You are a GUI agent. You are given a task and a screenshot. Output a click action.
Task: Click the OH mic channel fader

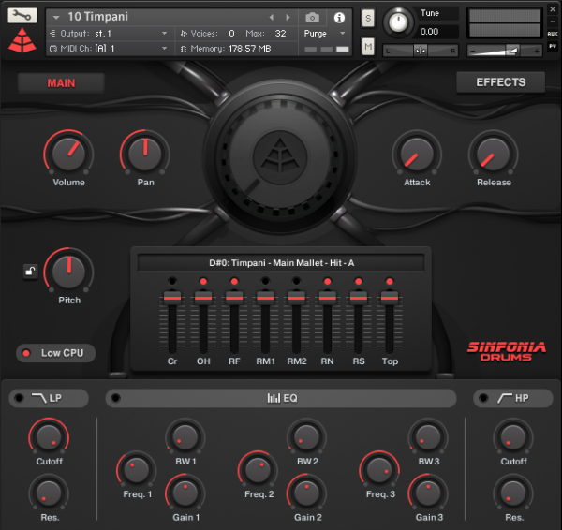202,297
